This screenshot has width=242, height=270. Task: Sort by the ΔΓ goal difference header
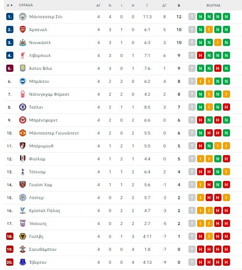coord(165,6)
